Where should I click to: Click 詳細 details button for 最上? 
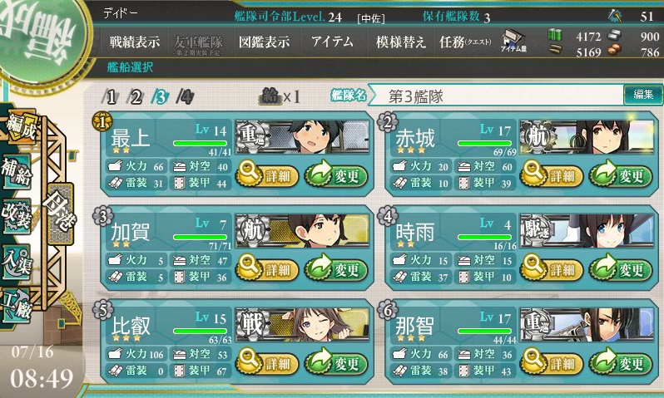click(x=267, y=175)
